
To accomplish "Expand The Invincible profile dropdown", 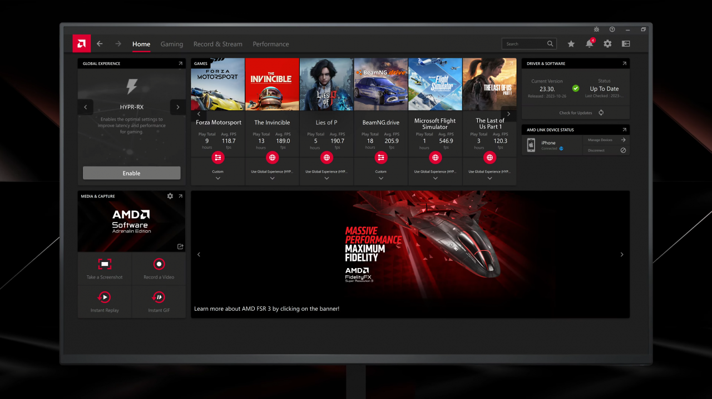I will 272,178.
